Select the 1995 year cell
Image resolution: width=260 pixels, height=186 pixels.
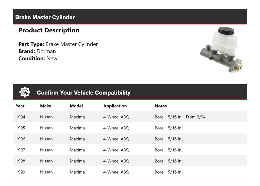(x=21, y=128)
